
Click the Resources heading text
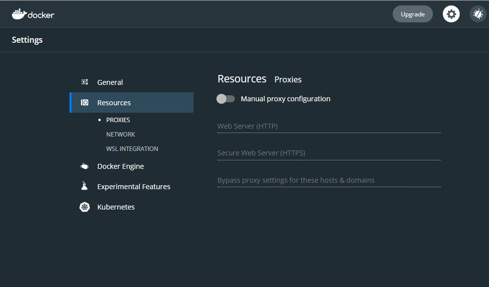click(x=242, y=79)
